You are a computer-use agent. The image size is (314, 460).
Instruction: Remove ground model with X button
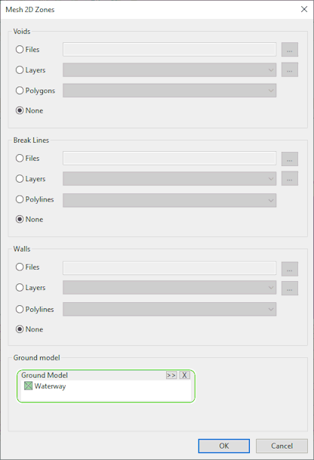point(184,375)
